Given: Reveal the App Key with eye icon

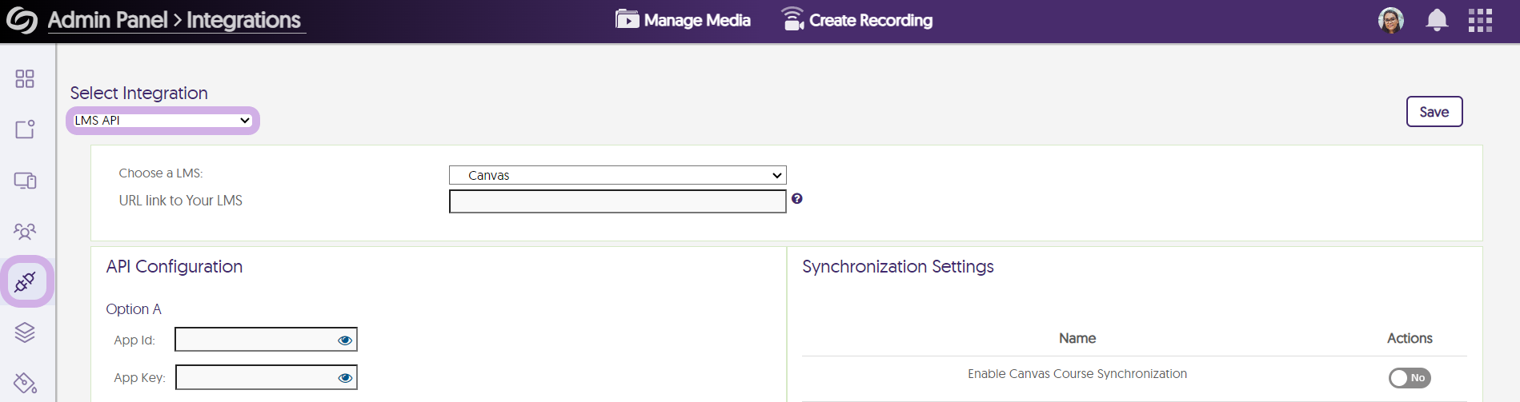Looking at the screenshot, I should (345, 377).
